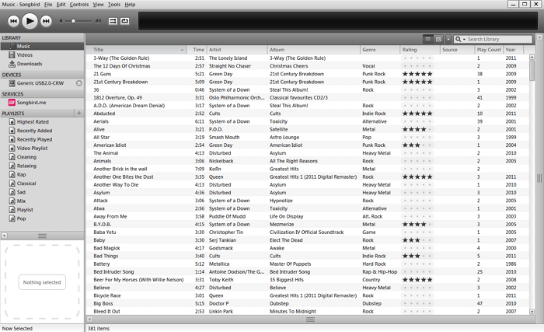Open the Songbird.me service
The image size is (544, 332).
[33, 102]
